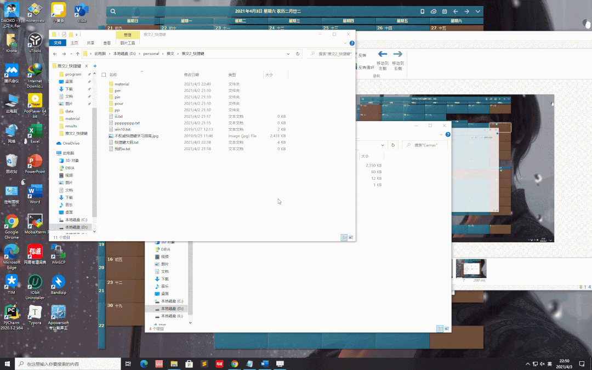Open the 图片工具 ribbon tab
The height and width of the screenshot is (370, 592).
coord(128,43)
